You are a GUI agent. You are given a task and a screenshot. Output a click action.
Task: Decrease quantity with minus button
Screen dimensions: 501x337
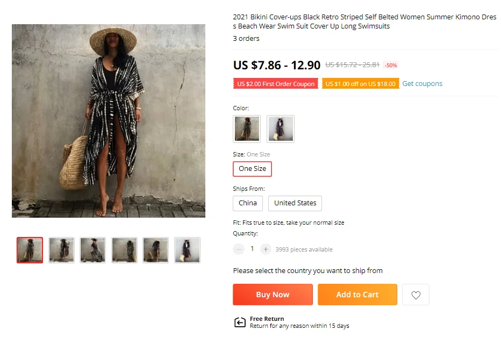click(x=239, y=249)
